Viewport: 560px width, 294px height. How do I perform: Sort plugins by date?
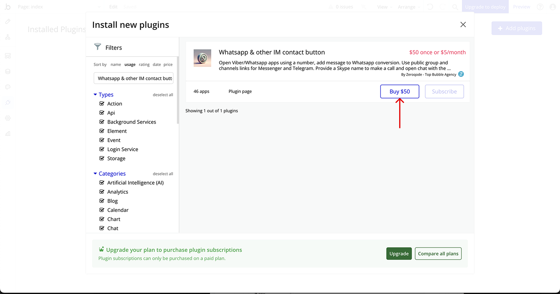pos(157,64)
